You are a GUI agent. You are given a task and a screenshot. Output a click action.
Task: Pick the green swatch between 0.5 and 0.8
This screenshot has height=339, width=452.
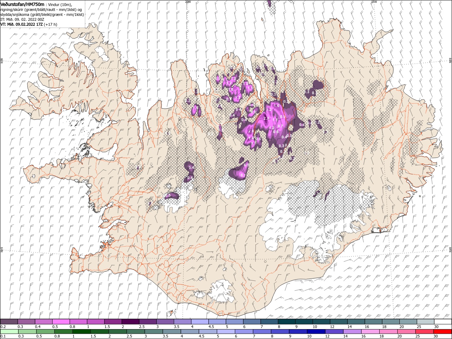[45, 332]
